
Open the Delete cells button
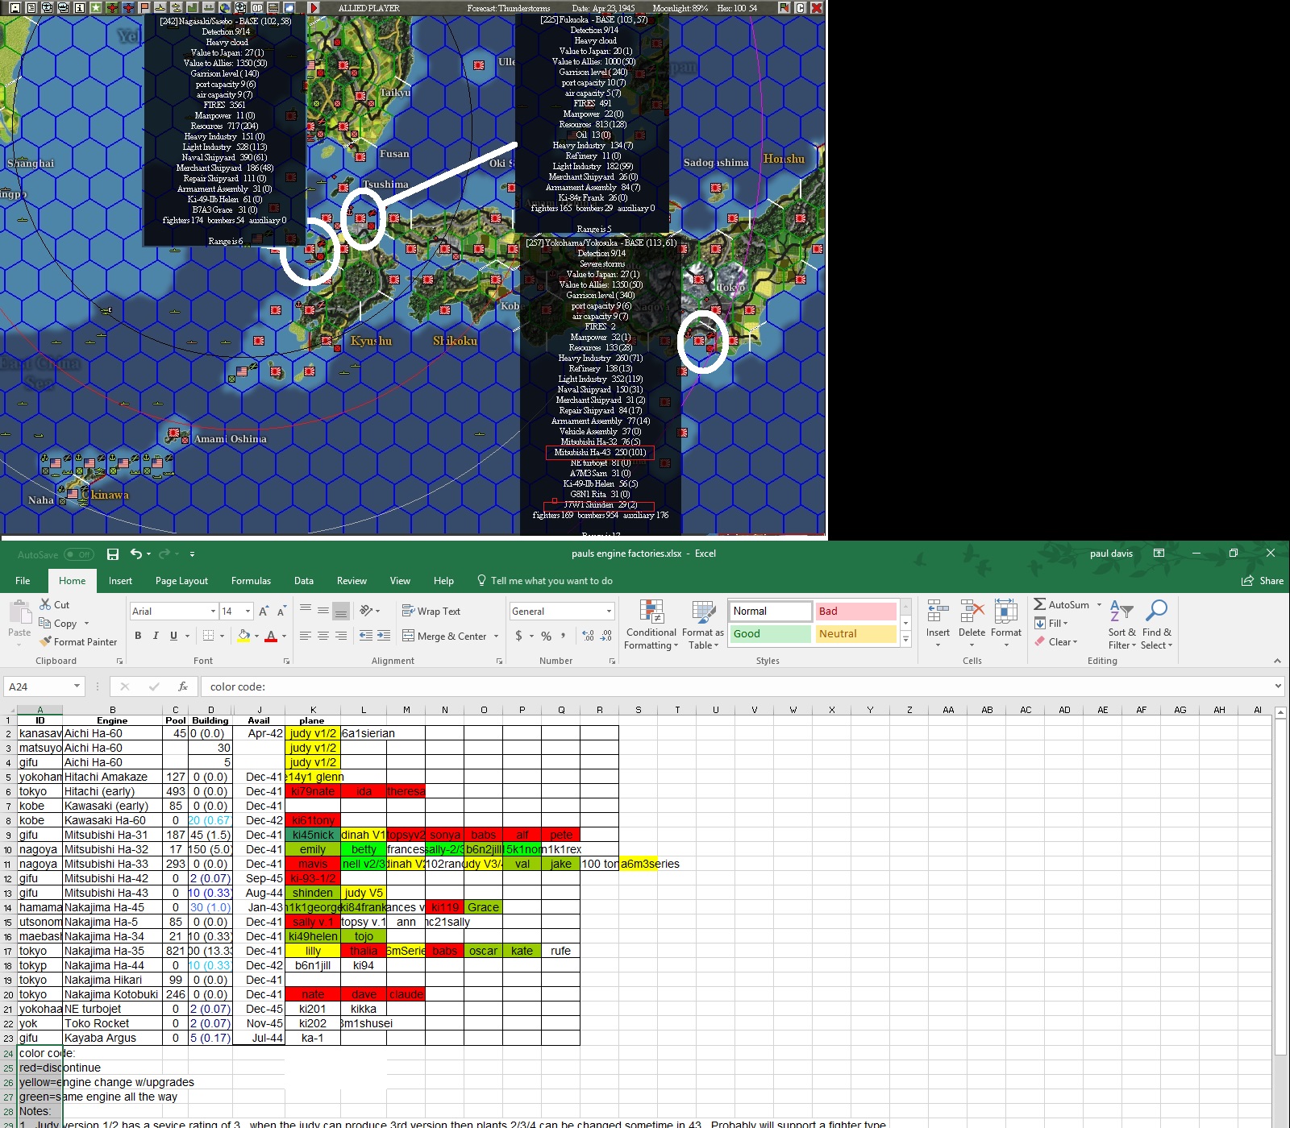[x=972, y=623]
